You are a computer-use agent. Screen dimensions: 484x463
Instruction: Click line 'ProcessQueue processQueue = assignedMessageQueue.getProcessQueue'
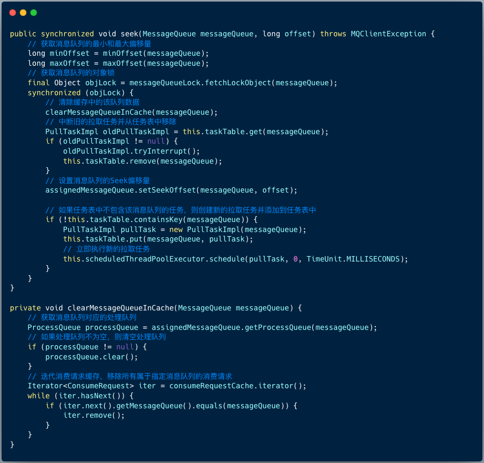tap(202, 328)
